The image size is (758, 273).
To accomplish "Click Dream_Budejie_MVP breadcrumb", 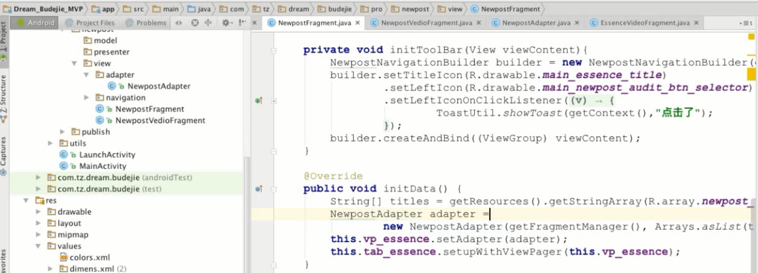I will [42, 9].
